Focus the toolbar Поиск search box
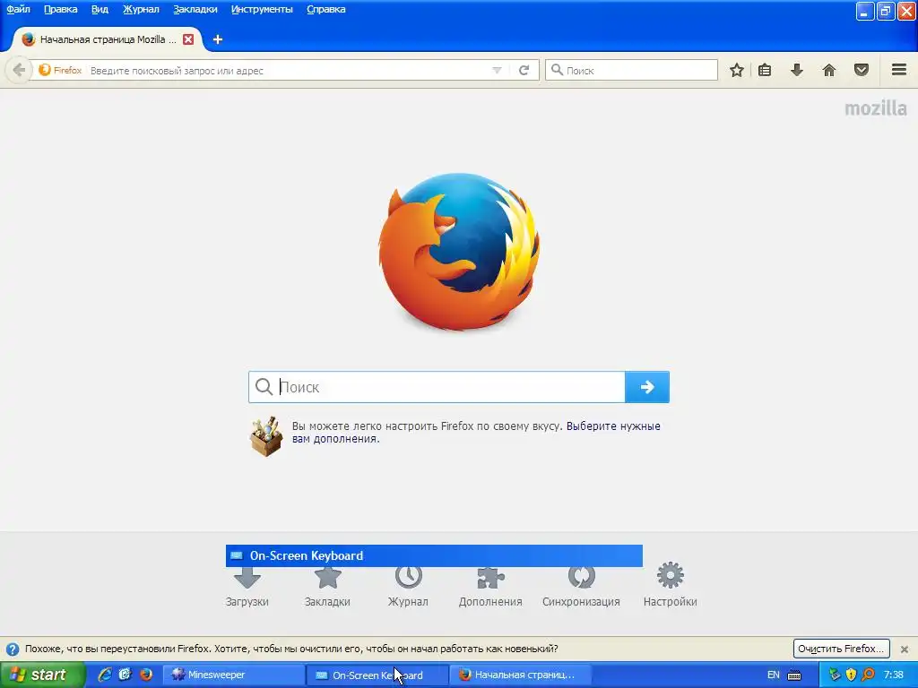Viewport: 918px width, 688px height. (x=631, y=70)
